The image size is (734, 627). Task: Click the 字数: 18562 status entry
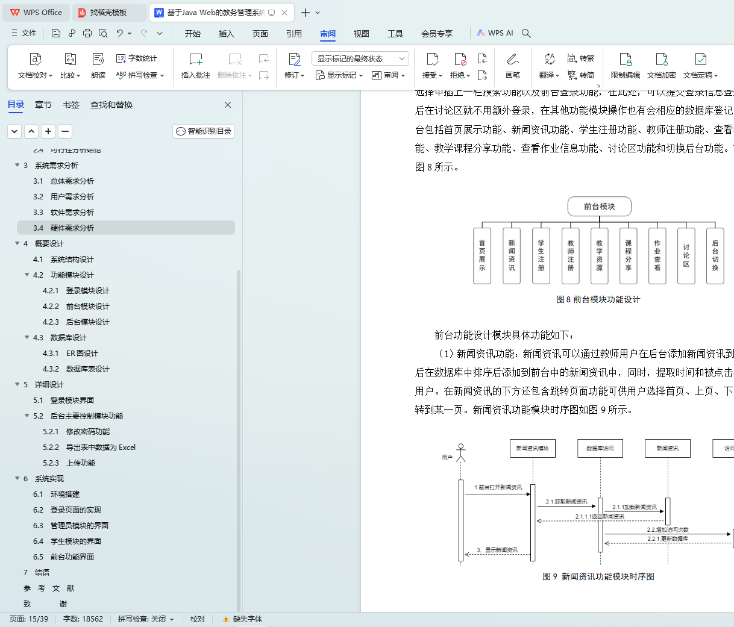click(83, 619)
